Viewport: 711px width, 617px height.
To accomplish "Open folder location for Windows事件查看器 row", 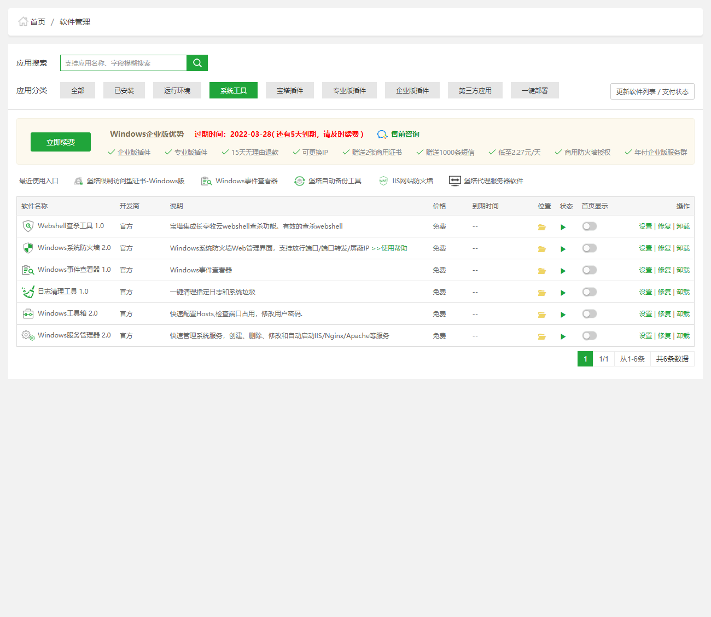I will pos(542,271).
